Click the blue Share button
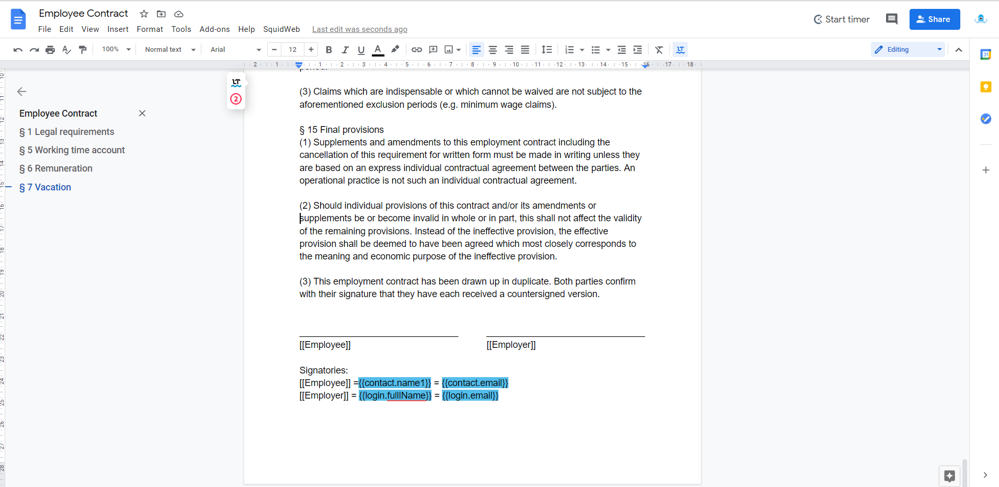Viewport: 999px width, 487px height. pyautogui.click(x=935, y=19)
